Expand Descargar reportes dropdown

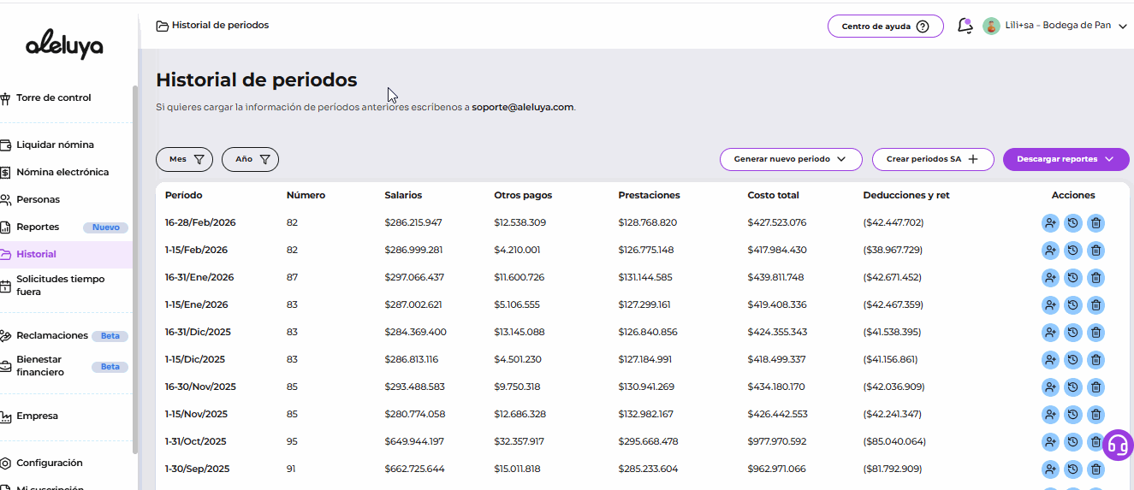(x=1066, y=159)
